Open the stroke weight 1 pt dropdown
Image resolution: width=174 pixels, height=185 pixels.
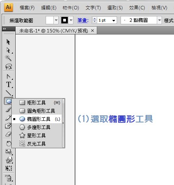pos(114,20)
